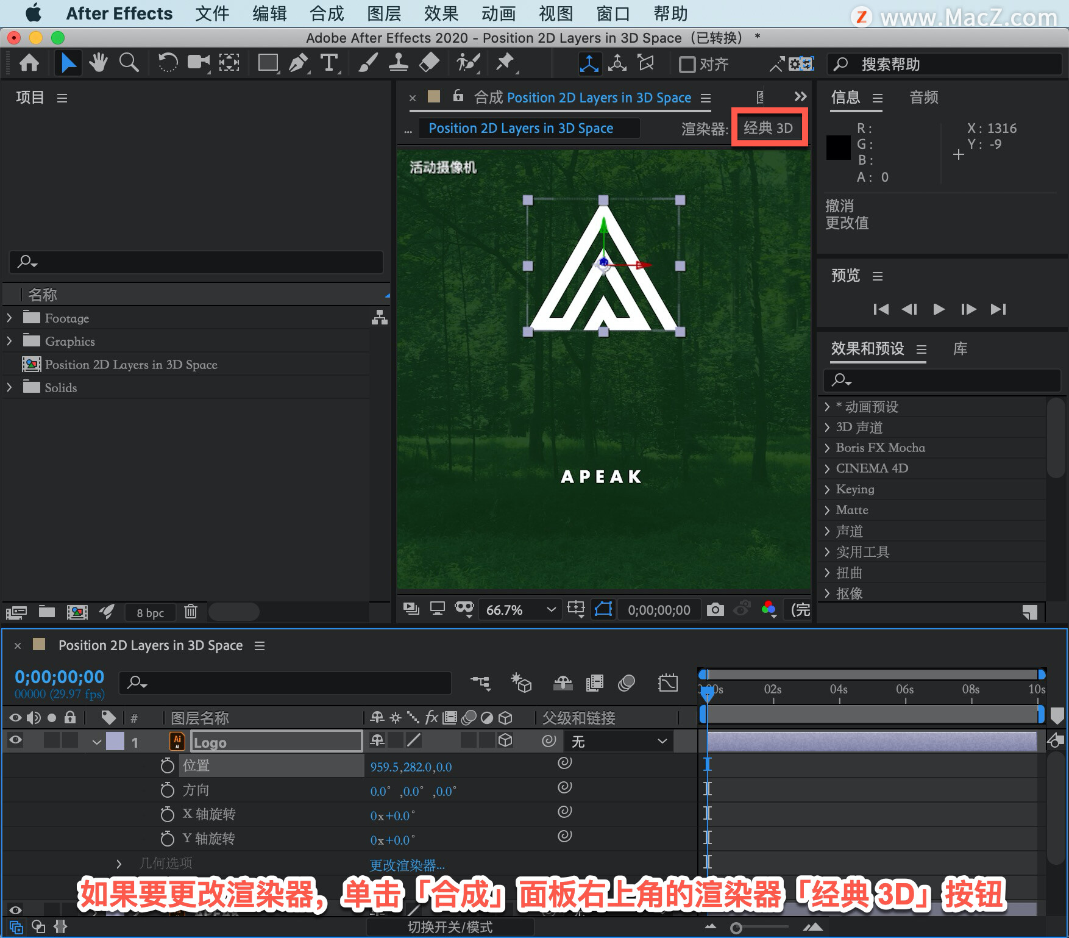Select the Roto Brush tool
Image resolution: width=1069 pixels, height=938 pixels.
click(468, 63)
